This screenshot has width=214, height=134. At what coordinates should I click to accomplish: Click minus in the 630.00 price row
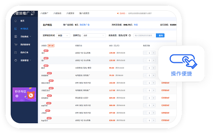click(x=145, y=120)
